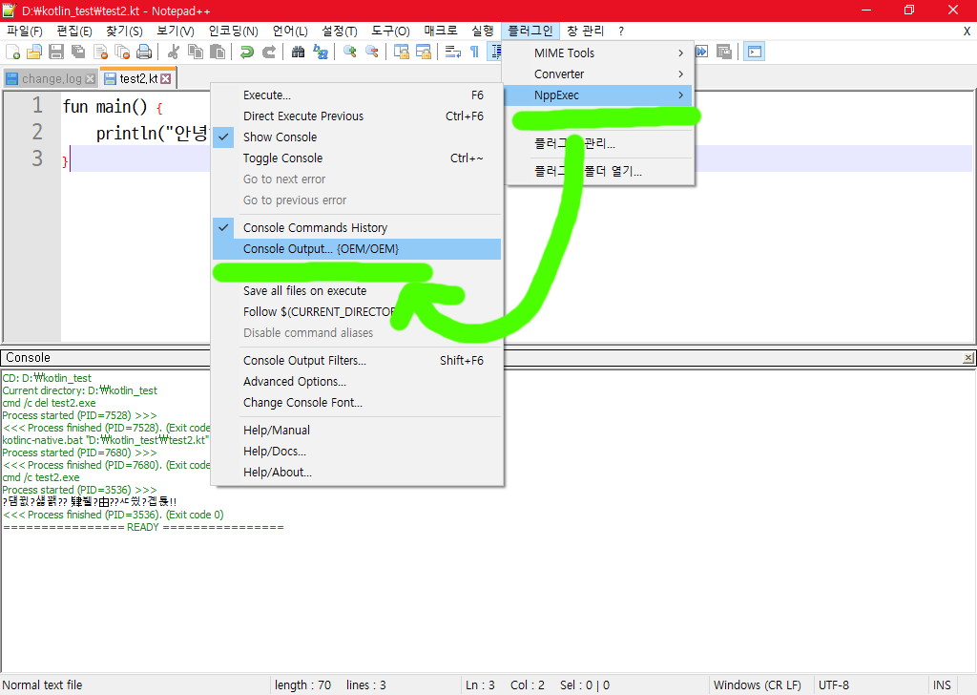The height and width of the screenshot is (695, 977).
Task: Toggle the Show all characters pilcrow icon
Action: tap(475, 52)
